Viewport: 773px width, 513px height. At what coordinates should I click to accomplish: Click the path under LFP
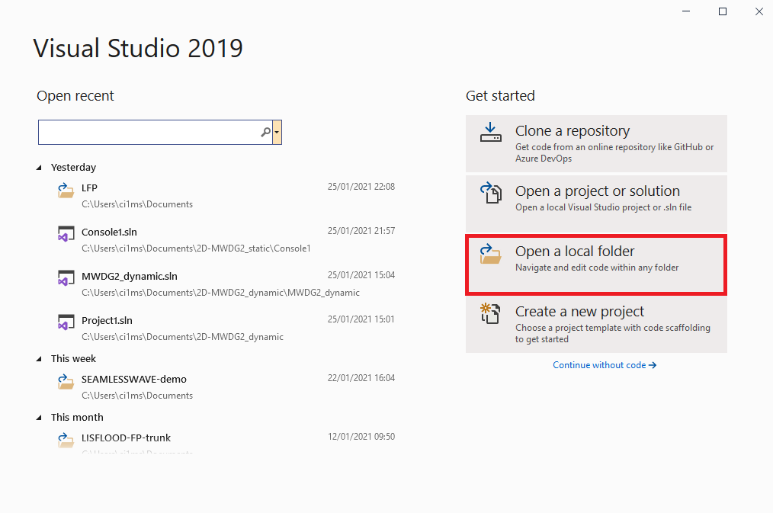click(x=137, y=204)
